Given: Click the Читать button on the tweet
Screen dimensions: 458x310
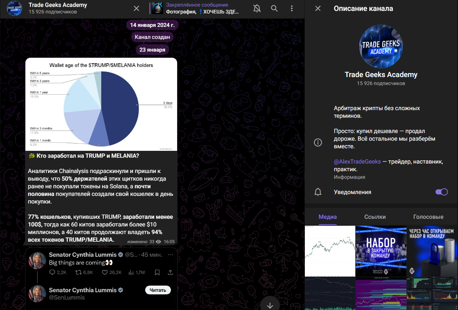Looking at the screenshot, I should [158, 290].
